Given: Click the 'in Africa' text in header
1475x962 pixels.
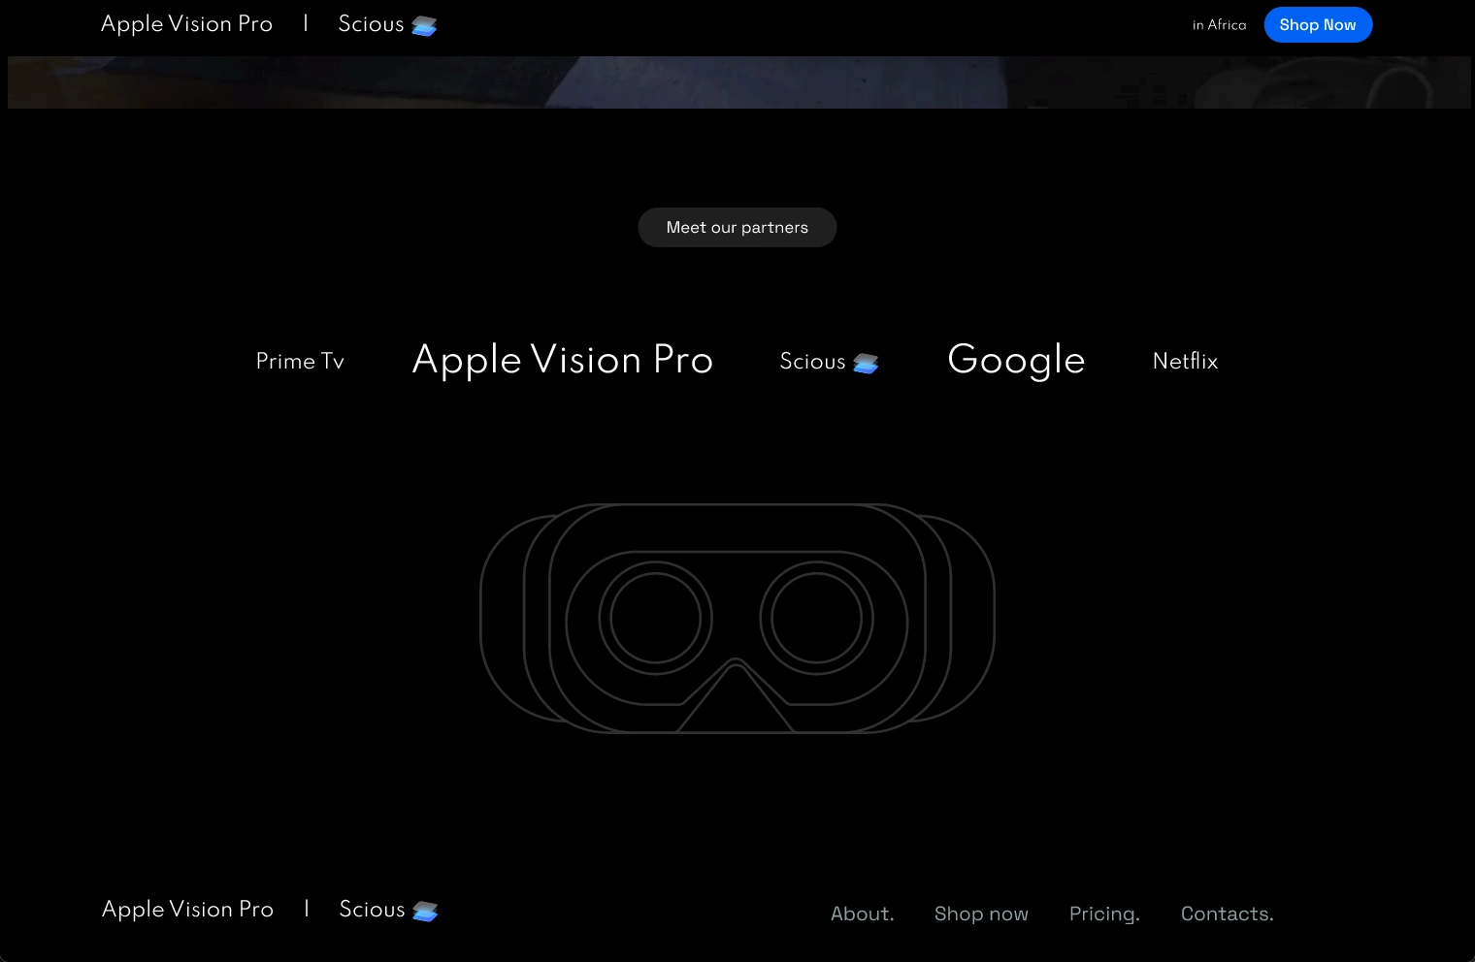Looking at the screenshot, I should [1220, 25].
